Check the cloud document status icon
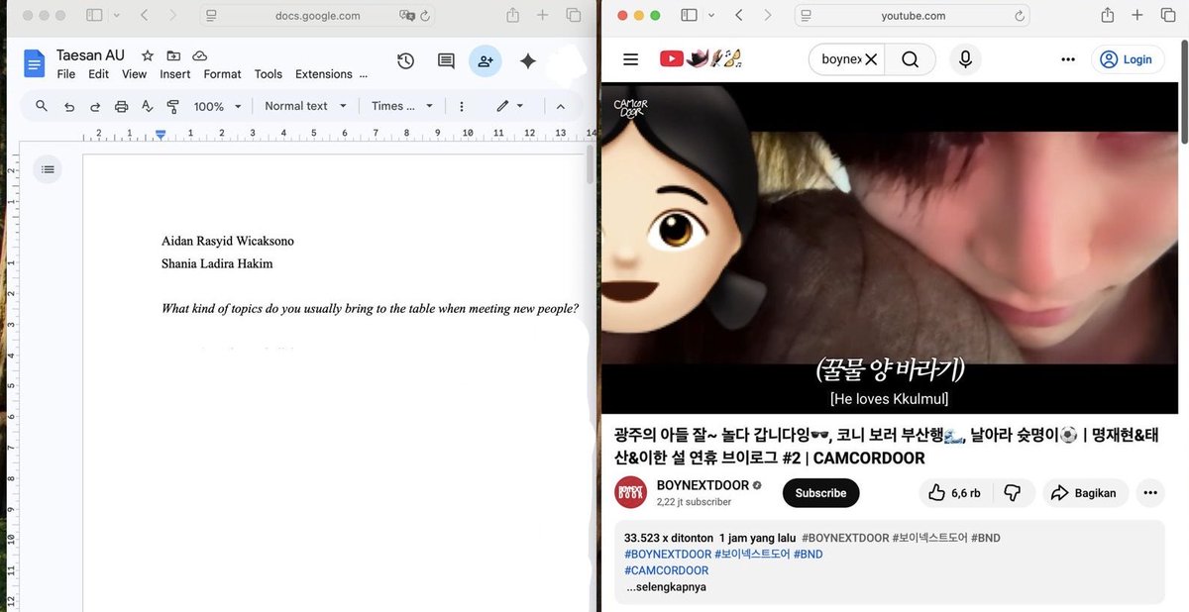This screenshot has height=612, width=1189. click(200, 55)
